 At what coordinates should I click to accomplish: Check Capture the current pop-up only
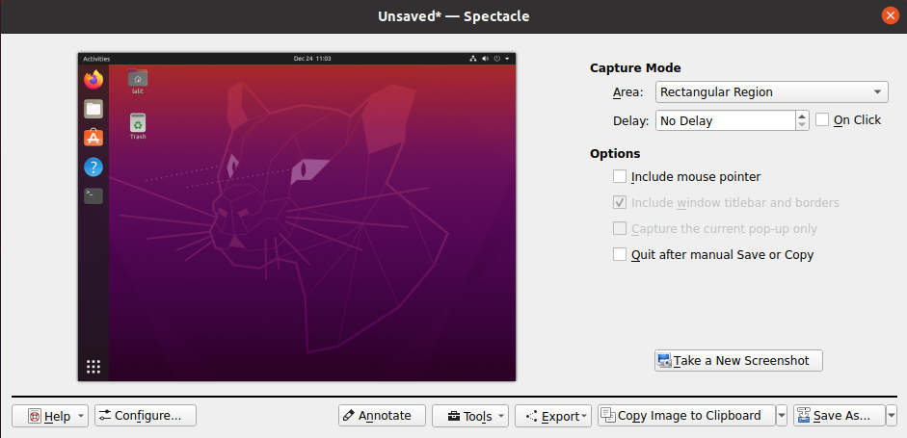[620, 228]
